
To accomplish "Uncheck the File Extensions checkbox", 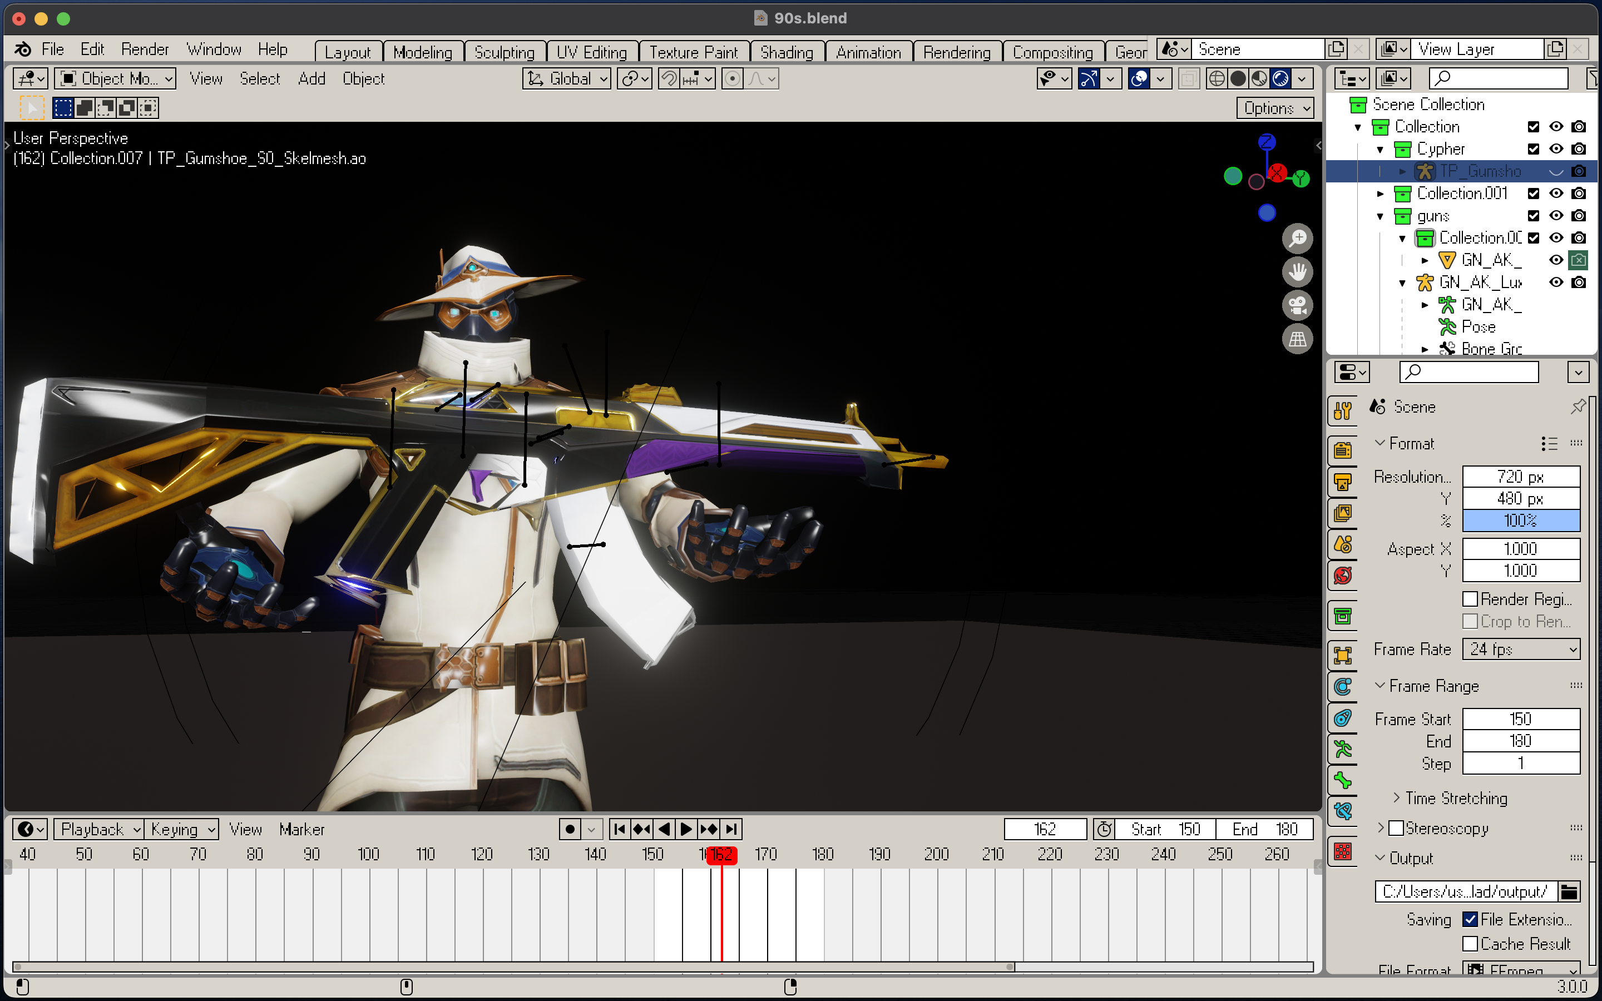I will 1470,920.
